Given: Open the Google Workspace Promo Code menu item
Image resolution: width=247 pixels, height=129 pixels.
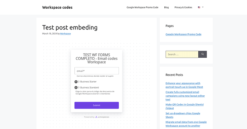Looking at the screenshot, I should (x=142, y=8).
